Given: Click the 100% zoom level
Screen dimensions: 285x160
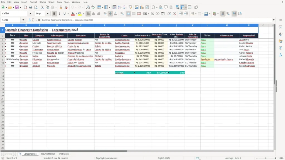Looking at the screenshot, I should pyautogui.click(x=281, y=158).
